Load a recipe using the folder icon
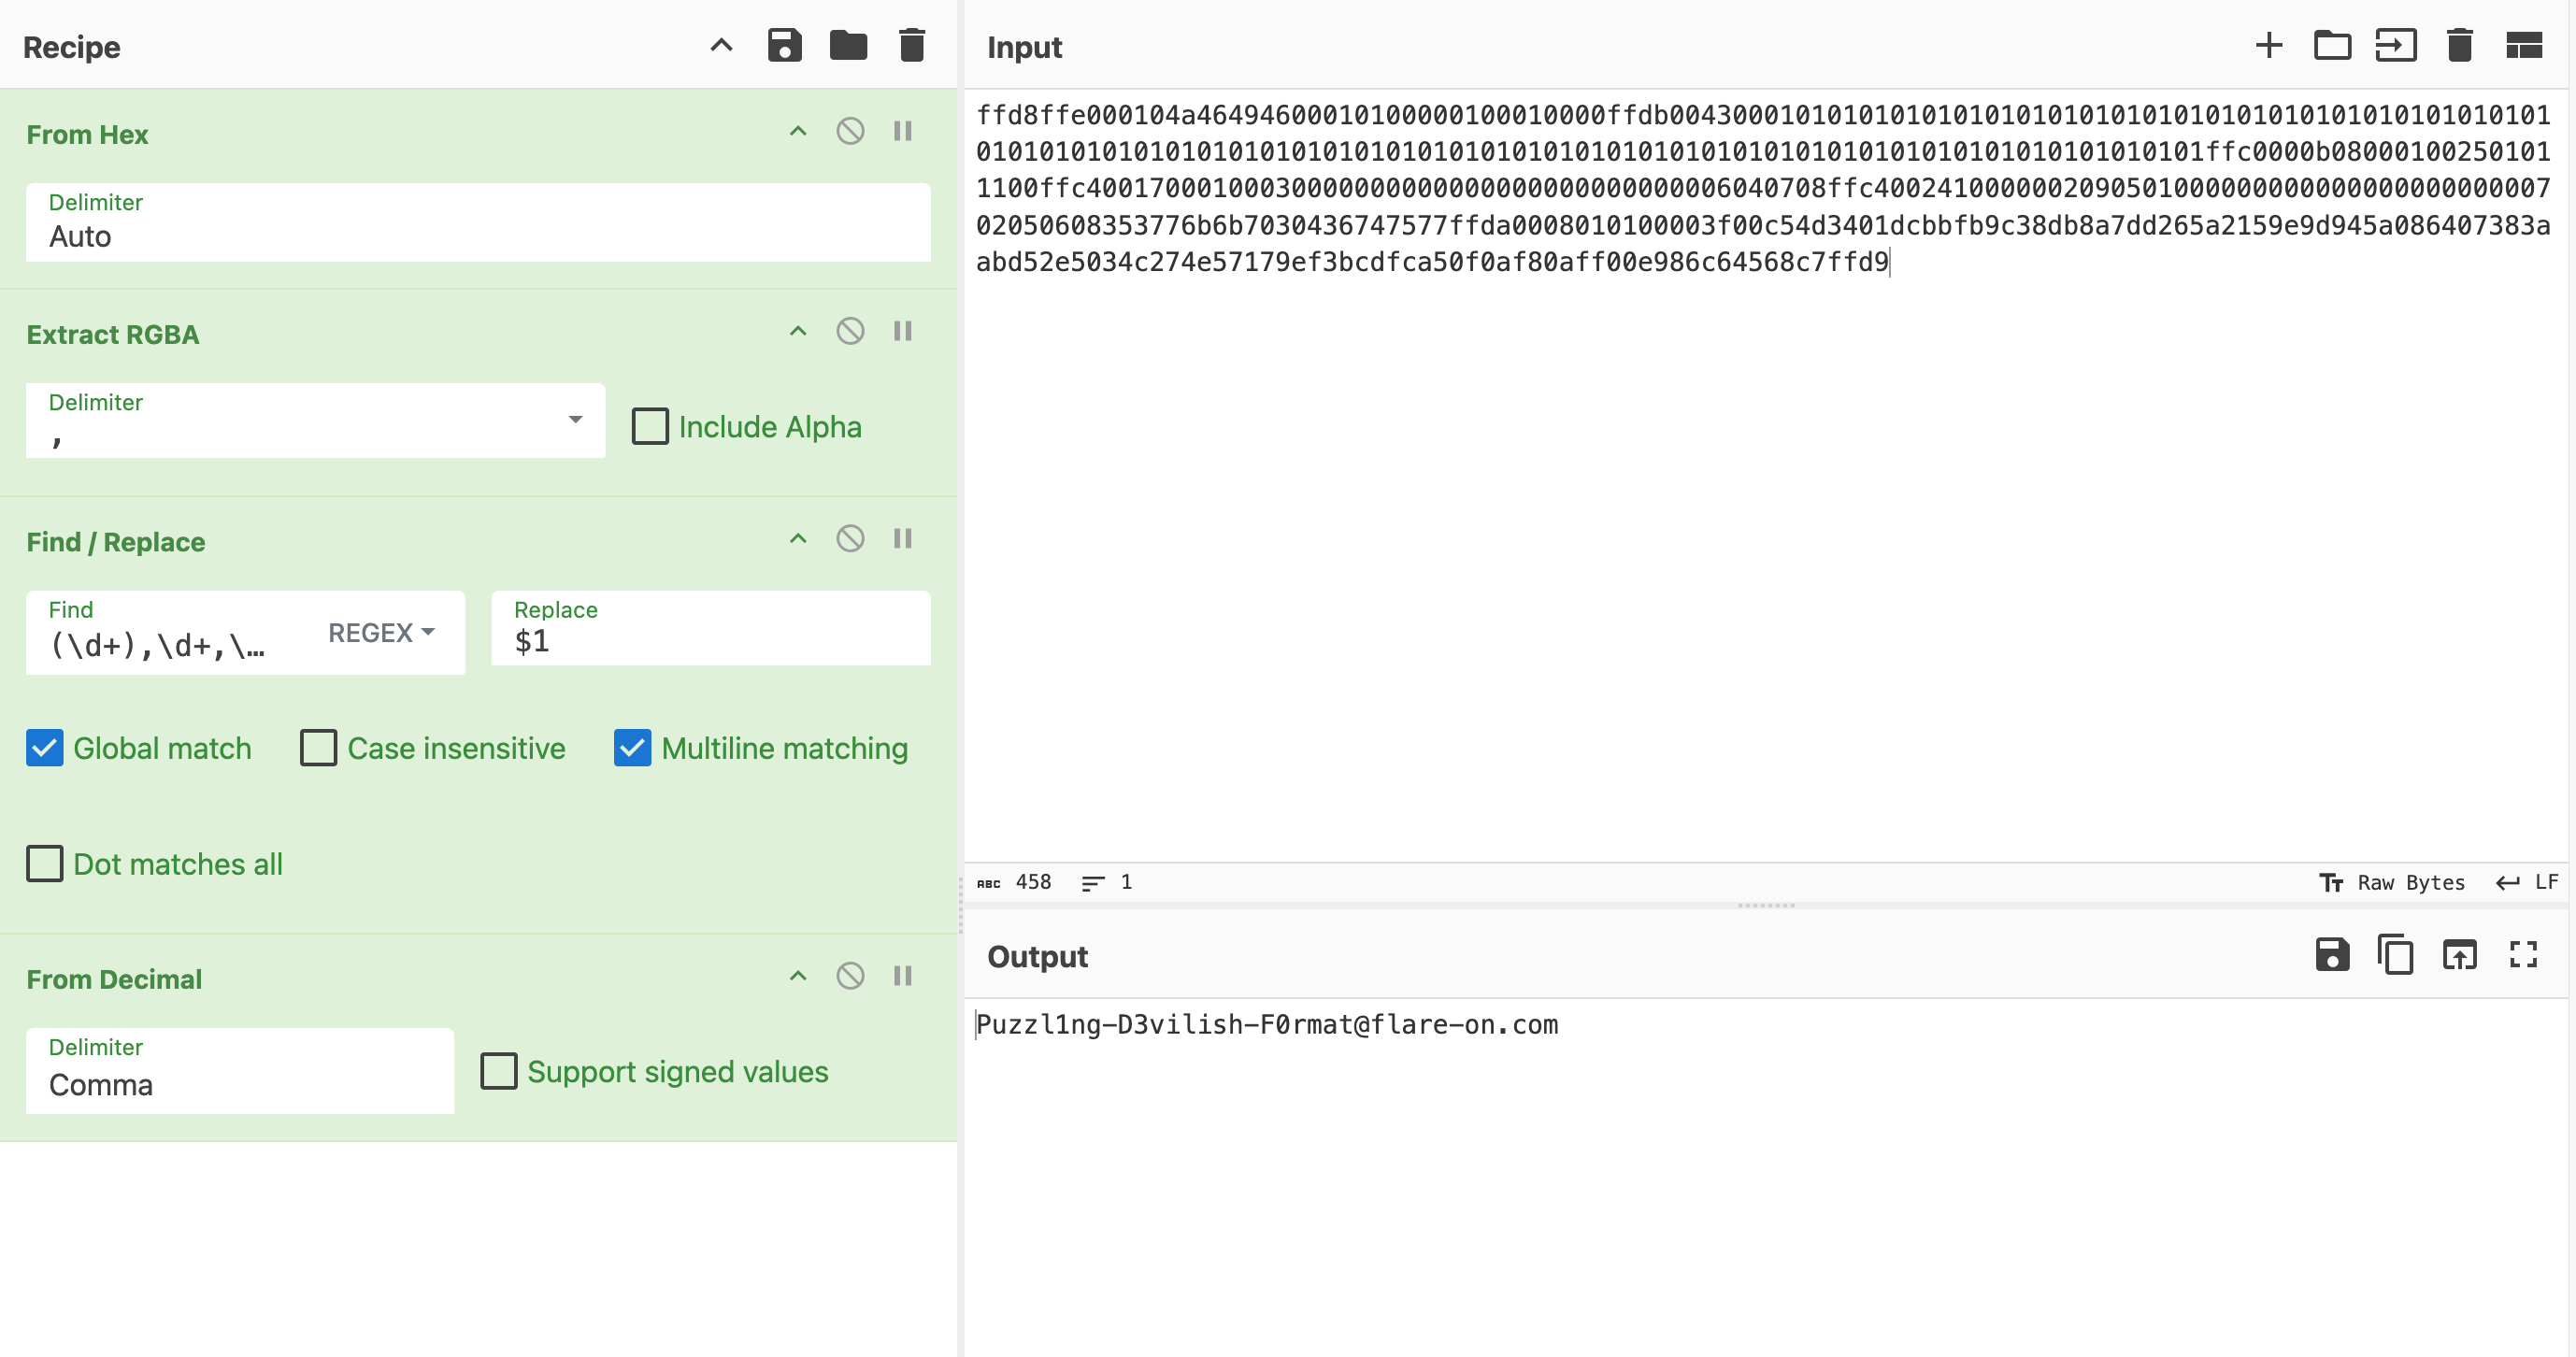2576x1357 pixels. 848,46
